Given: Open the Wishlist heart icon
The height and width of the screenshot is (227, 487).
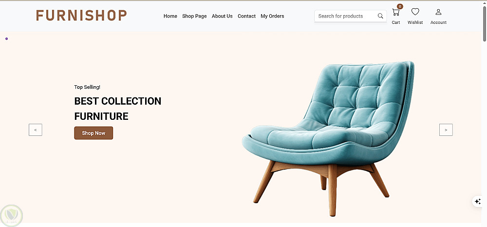Looking at the screenshot, I should pyautogui.click(x=415, y=12).
